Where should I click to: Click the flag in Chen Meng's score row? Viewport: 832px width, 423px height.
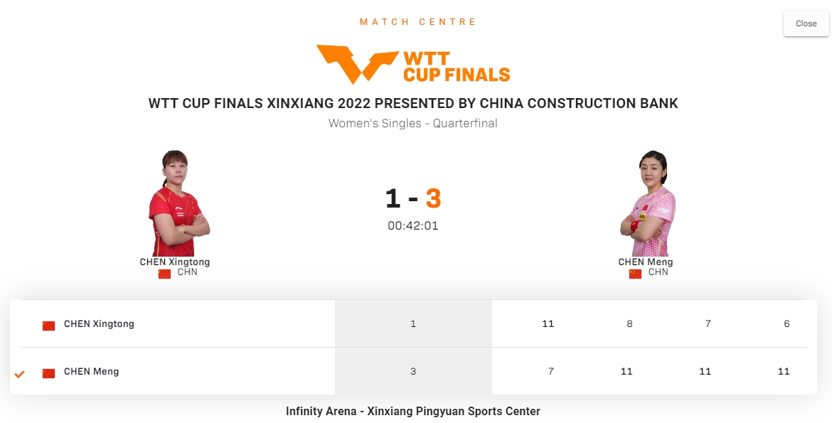click(48, 373)
